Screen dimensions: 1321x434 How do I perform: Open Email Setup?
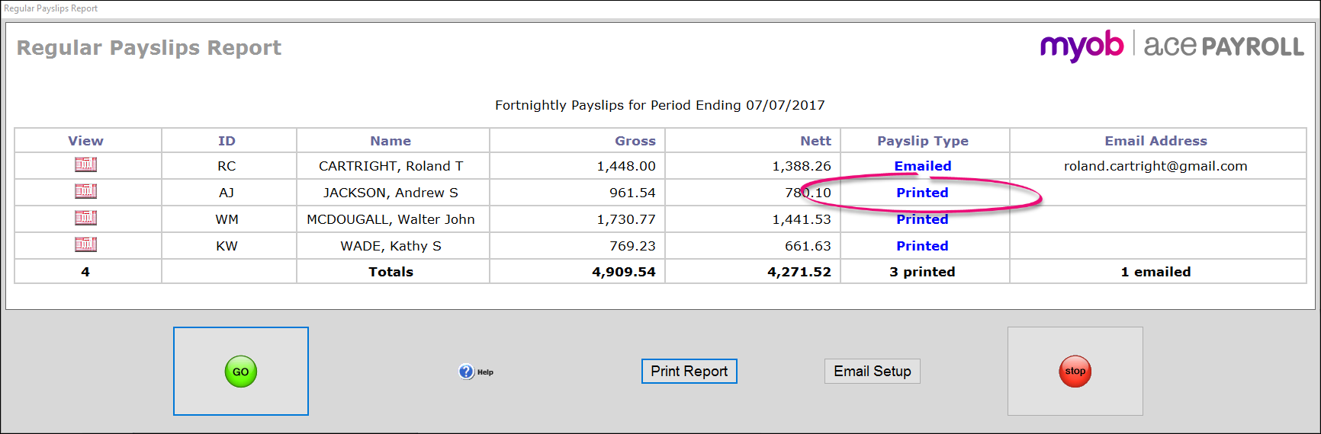(873, 371)
